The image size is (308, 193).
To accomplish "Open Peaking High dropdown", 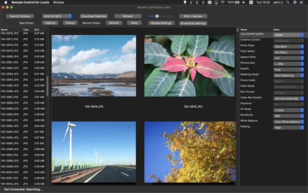I will [x=288, y=128].
